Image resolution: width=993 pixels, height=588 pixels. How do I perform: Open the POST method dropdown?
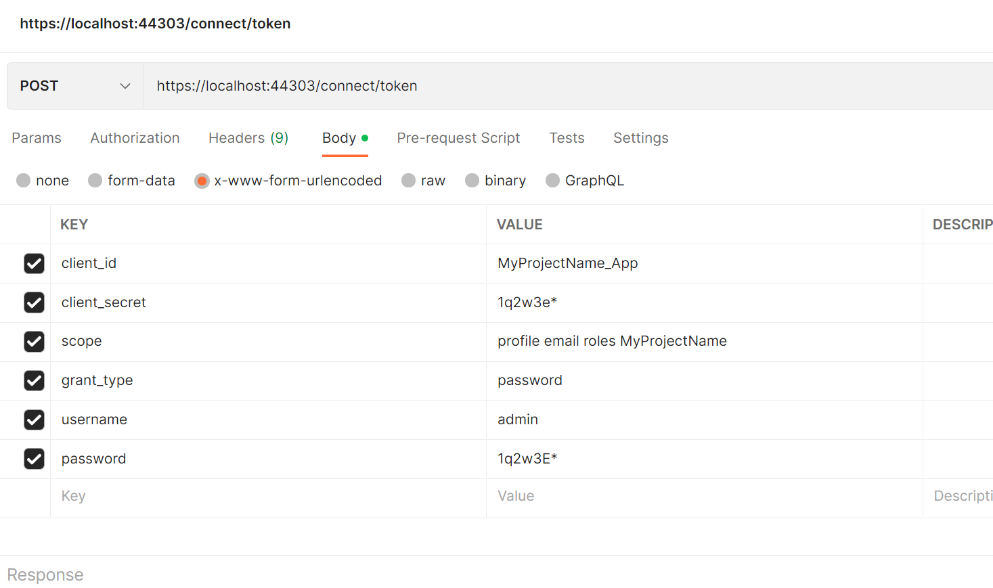click(x=74, y=86)
